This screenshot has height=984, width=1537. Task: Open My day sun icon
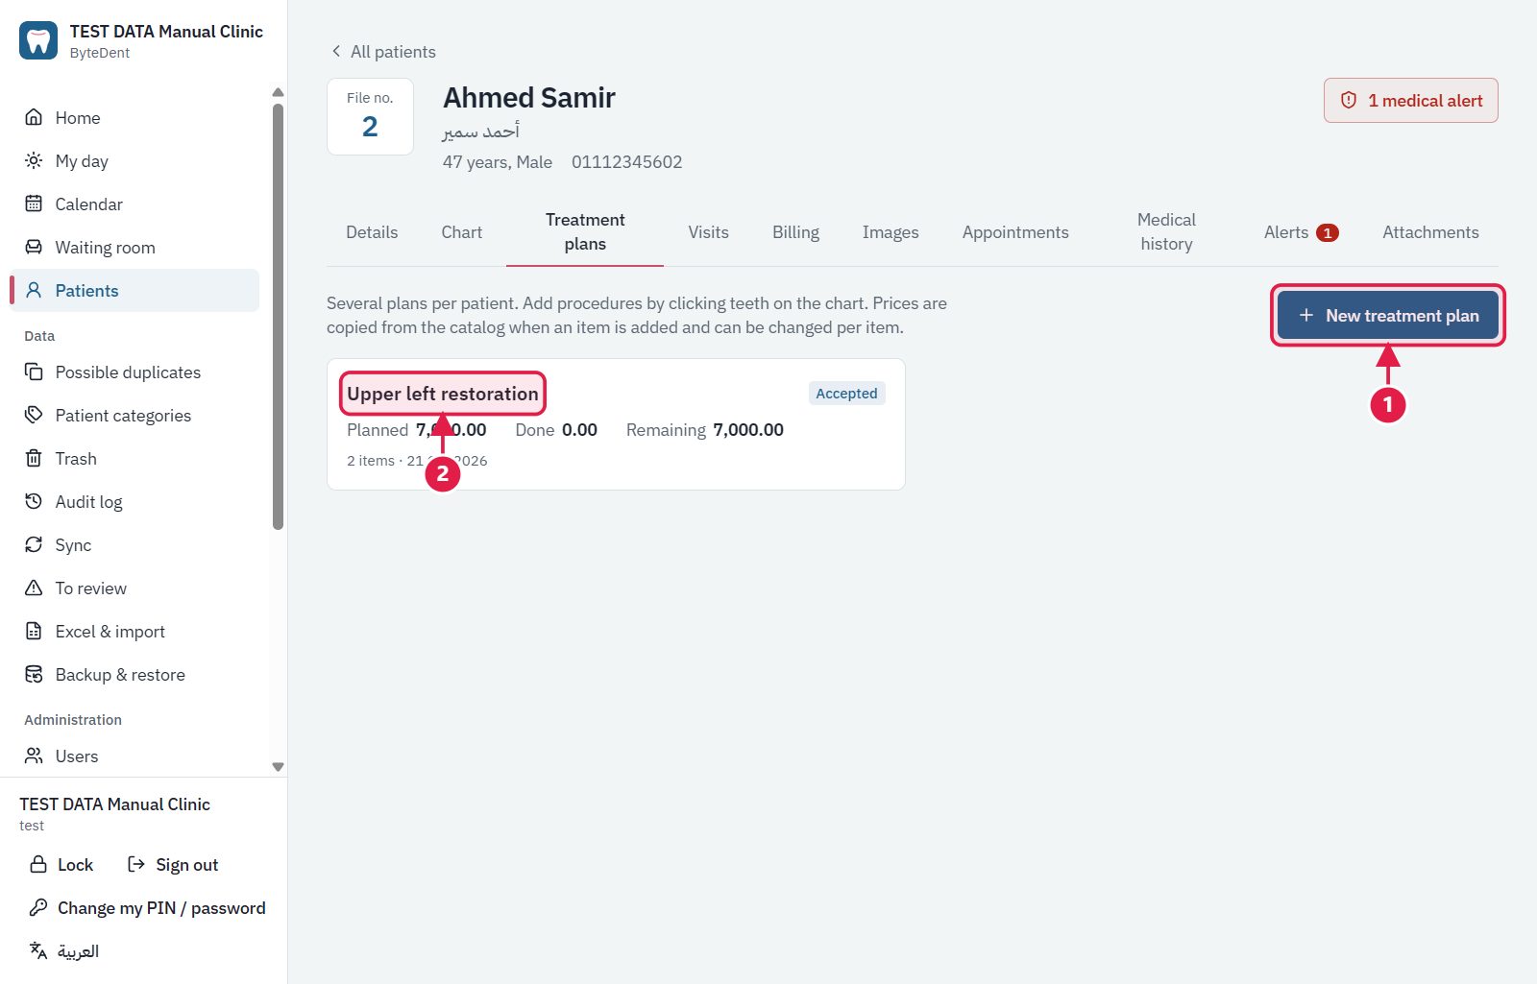[x=34, y=160]
